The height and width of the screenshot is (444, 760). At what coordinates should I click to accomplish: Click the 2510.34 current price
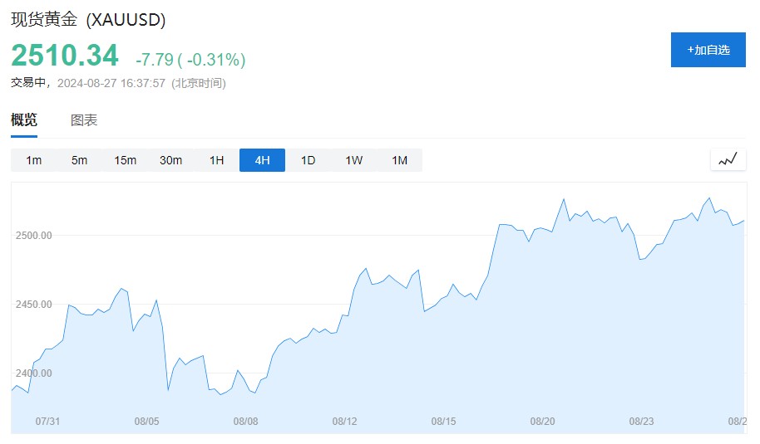pos(65,56)
